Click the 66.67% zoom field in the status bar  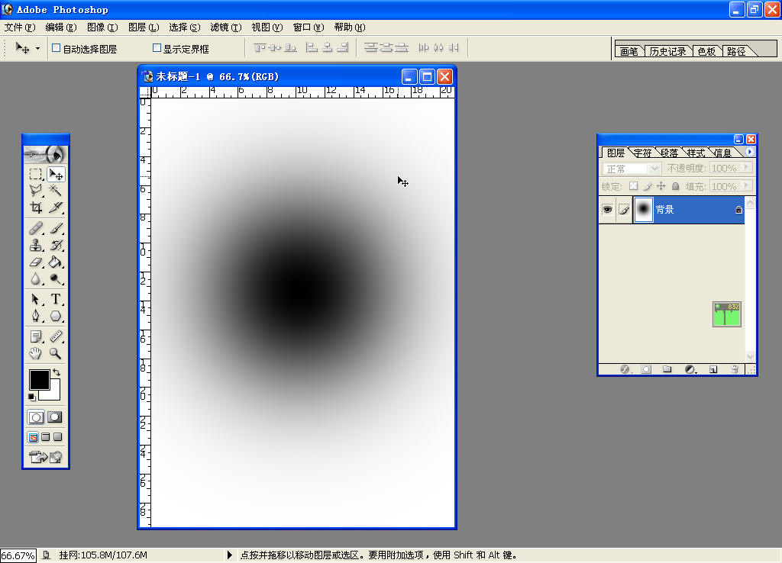pos(18,555)
